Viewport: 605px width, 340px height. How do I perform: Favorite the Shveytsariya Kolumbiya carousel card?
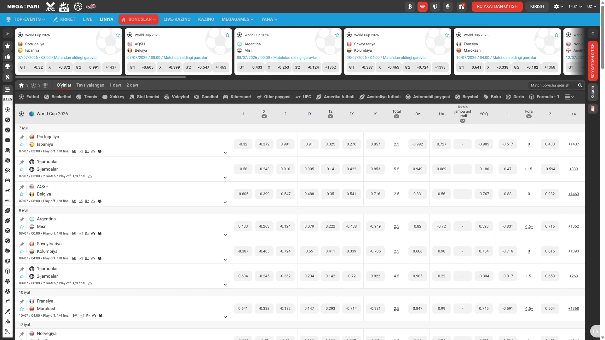[447, 35]
